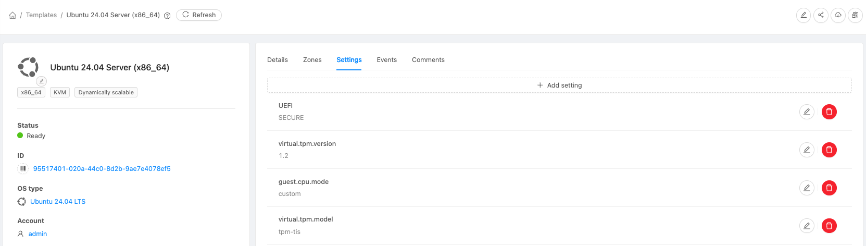Viewport: 866px width, 246px height.
Task: Open the share template permissions icon
Action: coord(821,15)
